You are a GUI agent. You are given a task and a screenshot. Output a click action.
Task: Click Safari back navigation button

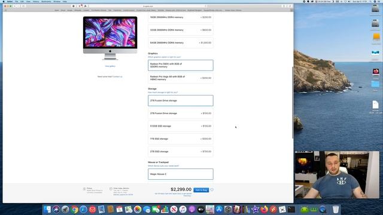(x=15, y=6)
